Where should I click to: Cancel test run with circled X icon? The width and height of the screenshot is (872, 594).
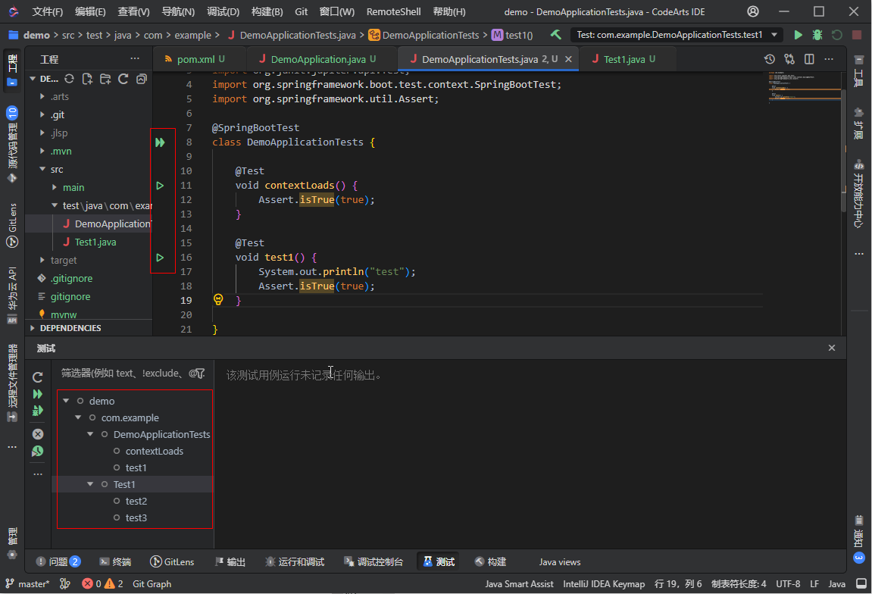point(37,433)
